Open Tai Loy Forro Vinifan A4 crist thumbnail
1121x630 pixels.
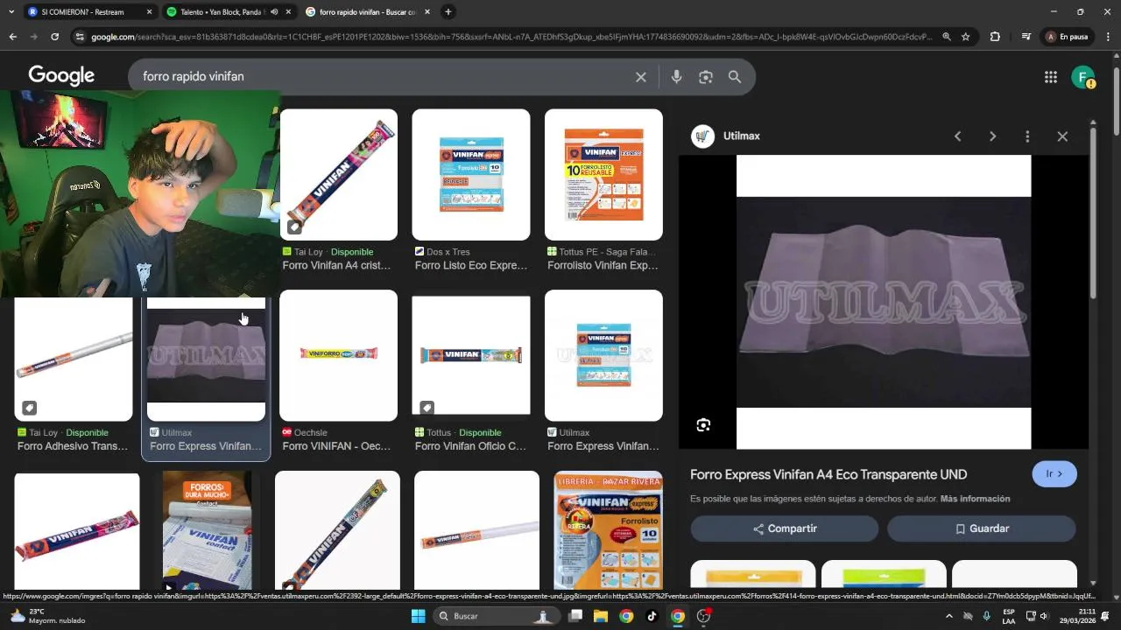pos(339,174)
